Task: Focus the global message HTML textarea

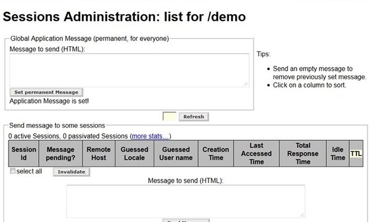Action: 129,70
